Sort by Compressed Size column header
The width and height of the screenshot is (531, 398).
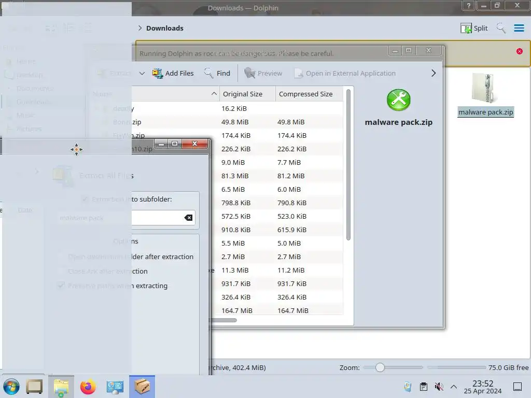[x=309, y=94]
